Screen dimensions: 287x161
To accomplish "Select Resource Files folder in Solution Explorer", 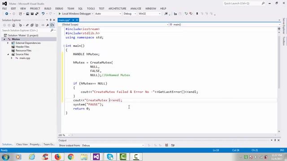I will (23, 51).
